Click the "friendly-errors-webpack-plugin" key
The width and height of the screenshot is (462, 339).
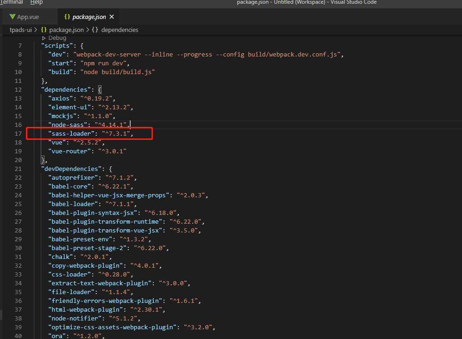tap(105, 301)
